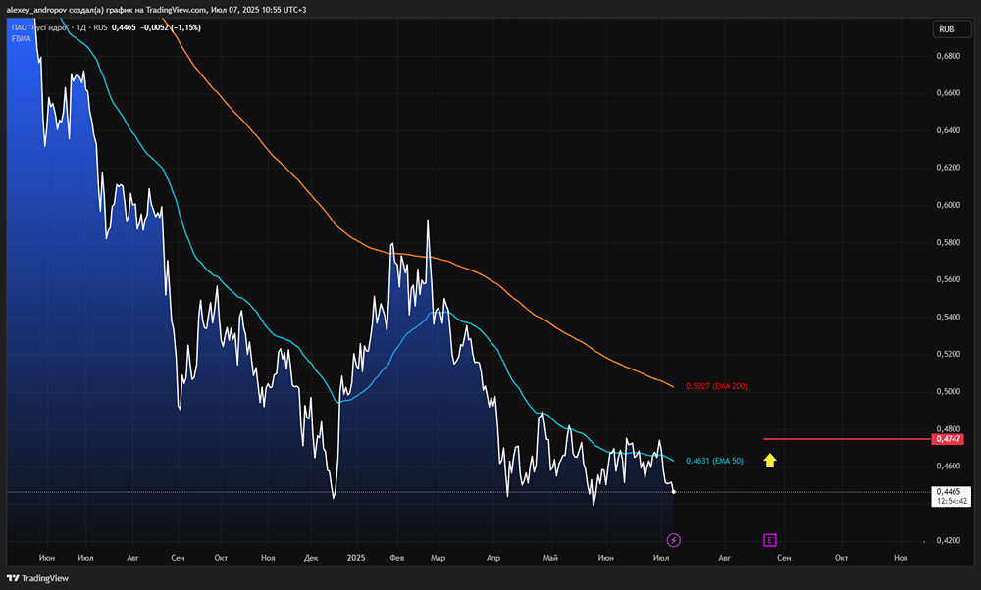The width and height of the screenshot is (981, 590).
Task: Click the ПАО РусГидро symbol title
Action: coord(39,27)
